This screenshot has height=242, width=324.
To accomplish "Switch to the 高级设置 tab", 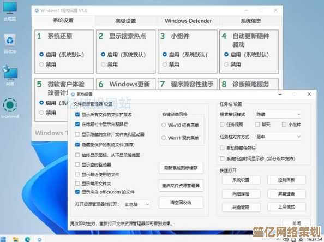I will point(125,21).
